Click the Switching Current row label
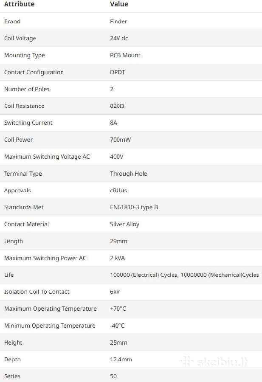Image resolution: width=262 pixels, height=382 pixels. 28,123
